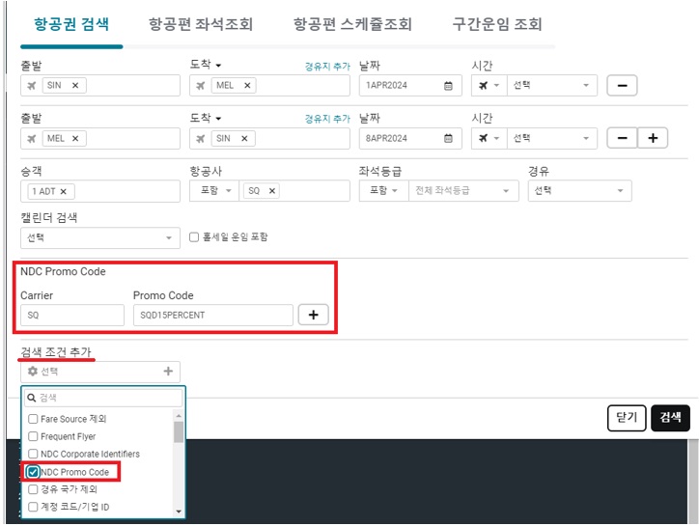The image size is (699, 526).
Task: Open calendar icon for 8APR2024 date
Action: [x=448, y=138]
